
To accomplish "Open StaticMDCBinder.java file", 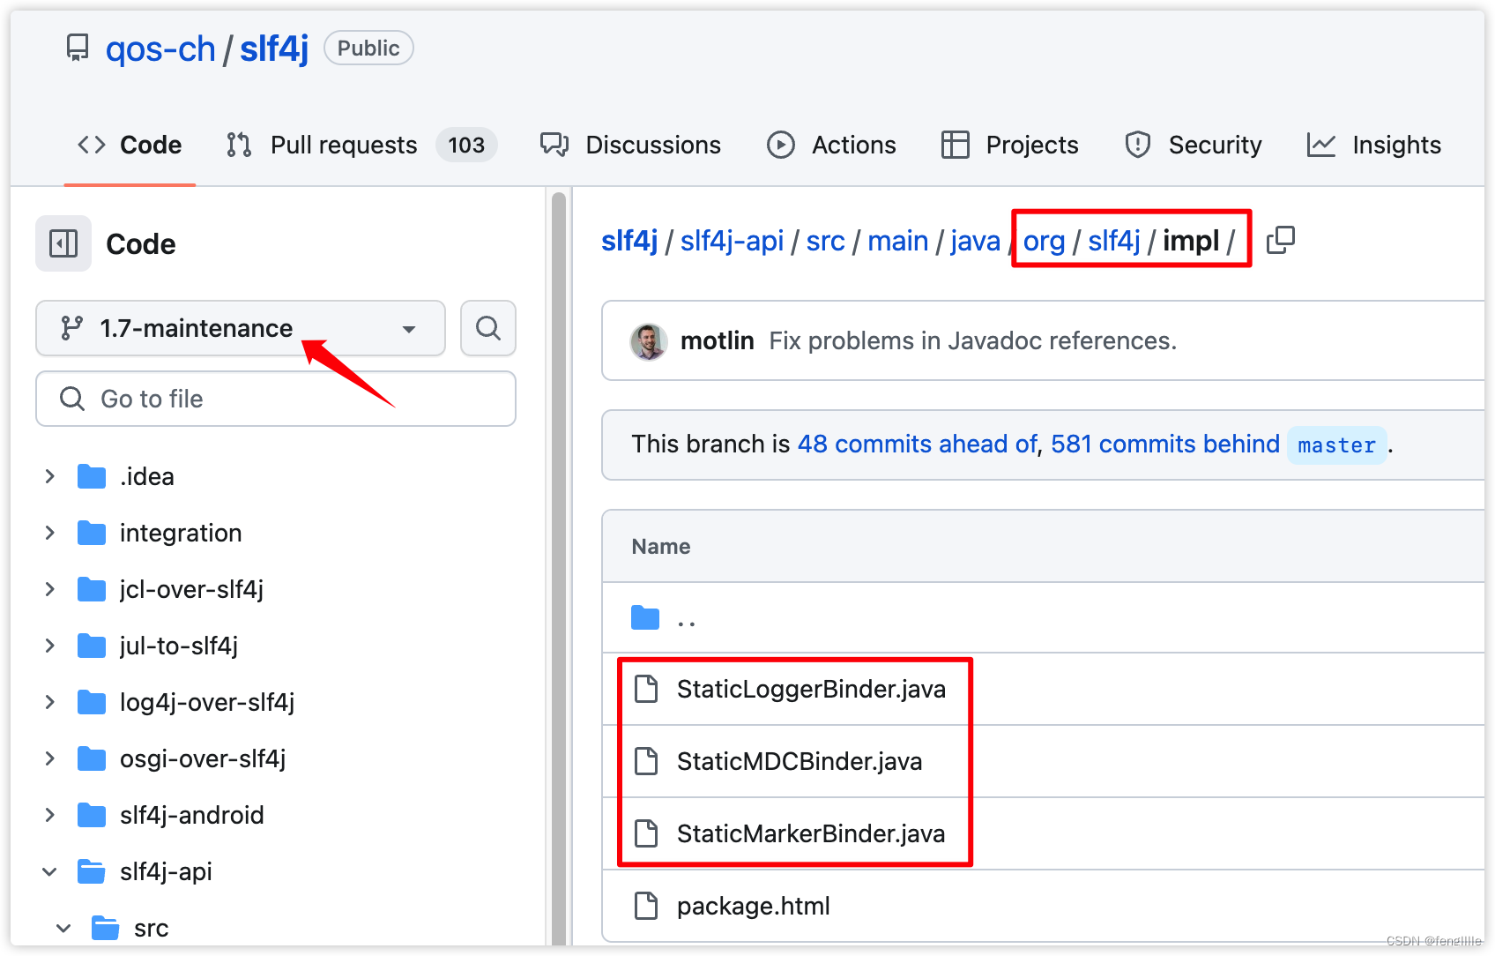I will pos(800,761).
